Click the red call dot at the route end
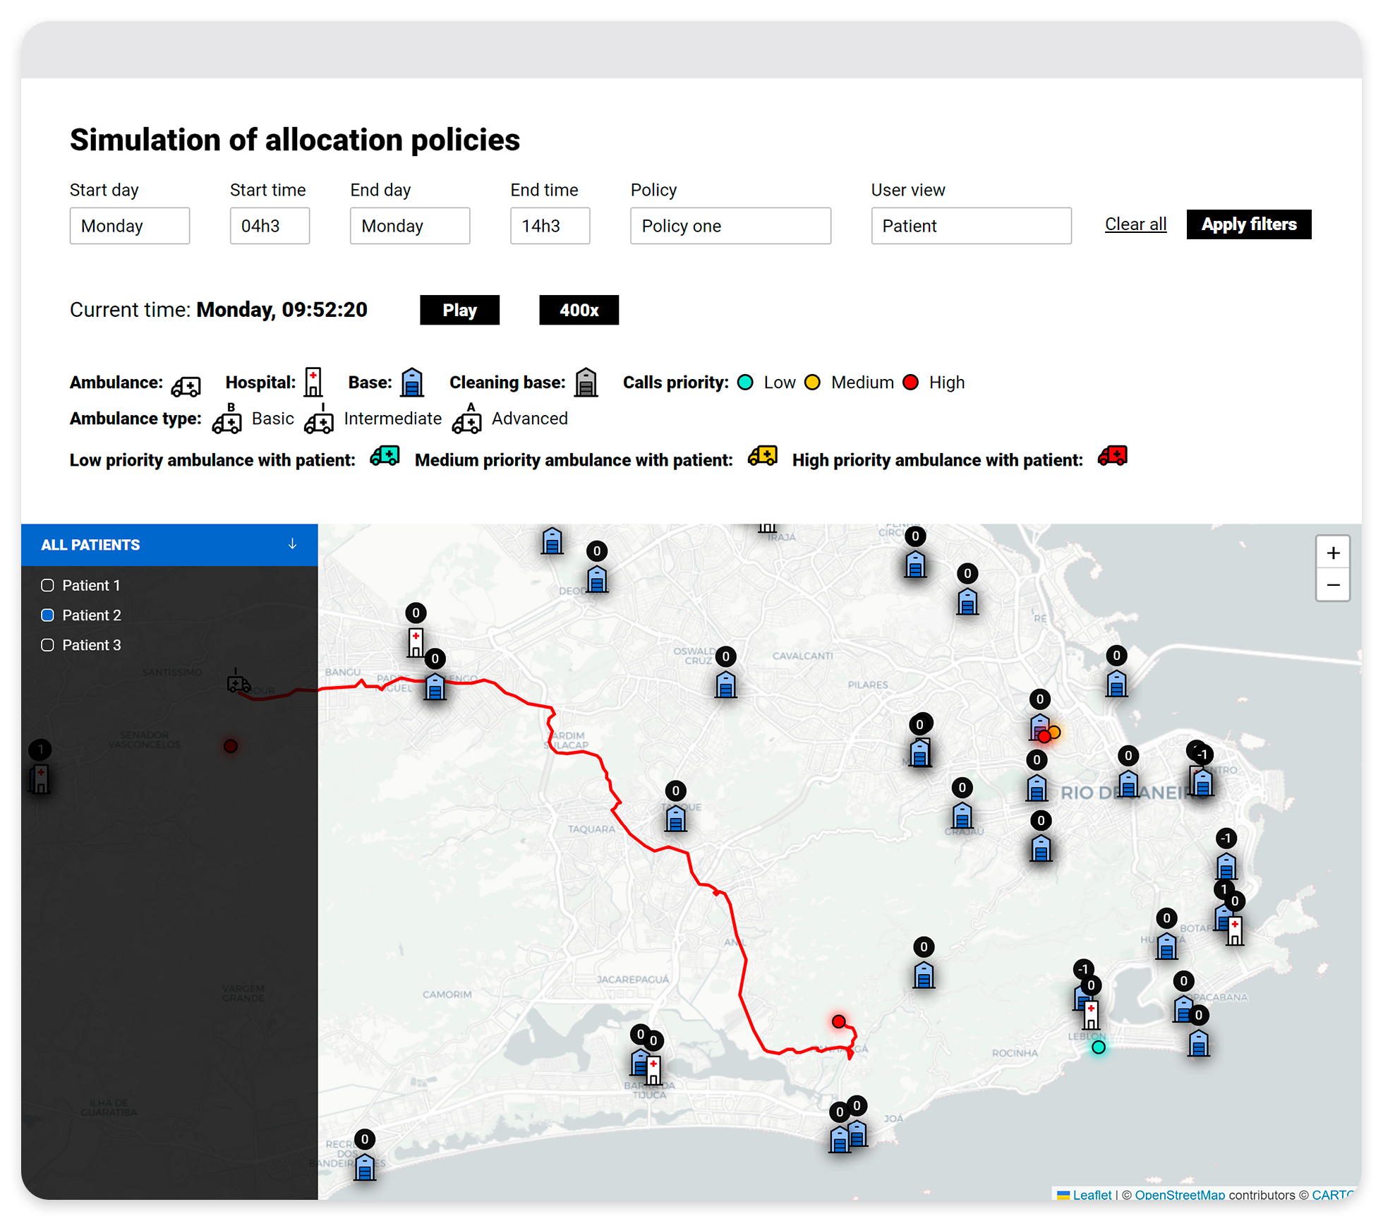1383x1221 pixels. [x=838, y=1021]
